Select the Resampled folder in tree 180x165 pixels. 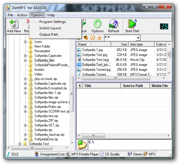(x=42, y=51)
